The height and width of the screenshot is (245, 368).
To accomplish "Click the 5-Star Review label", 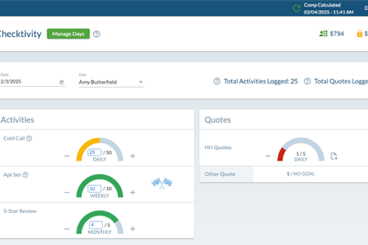I will pyautogui.click(x=20, y=211).
